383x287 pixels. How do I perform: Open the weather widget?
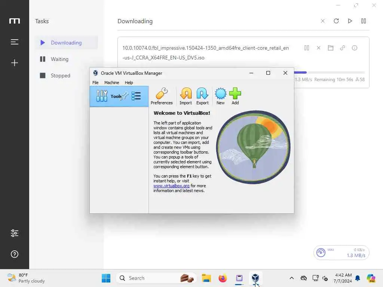[26, 278]
